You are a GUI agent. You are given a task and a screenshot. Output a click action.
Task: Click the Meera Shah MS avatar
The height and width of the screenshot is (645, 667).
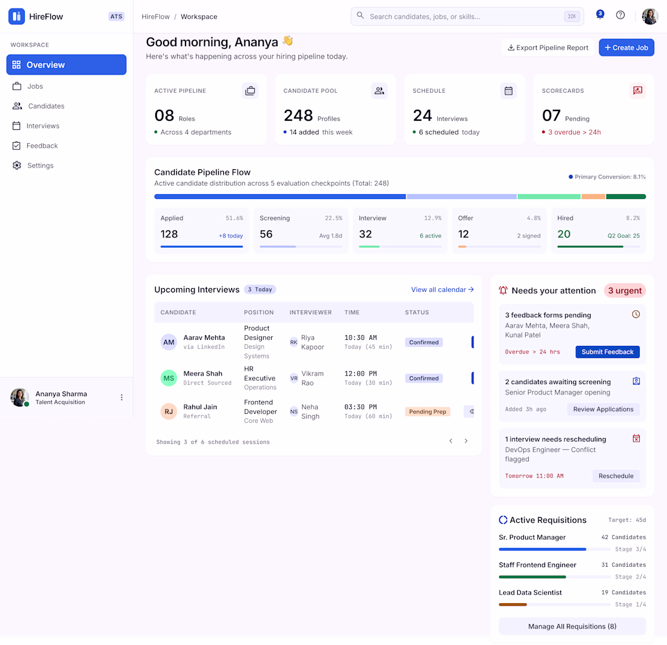point(169,378)
